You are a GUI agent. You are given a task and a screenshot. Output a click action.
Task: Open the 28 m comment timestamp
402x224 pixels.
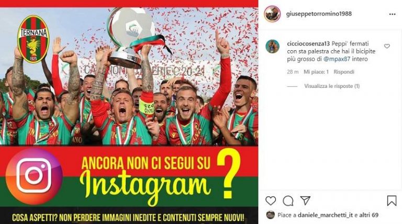(293, 72)
